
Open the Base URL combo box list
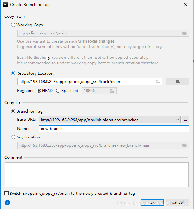110,120
